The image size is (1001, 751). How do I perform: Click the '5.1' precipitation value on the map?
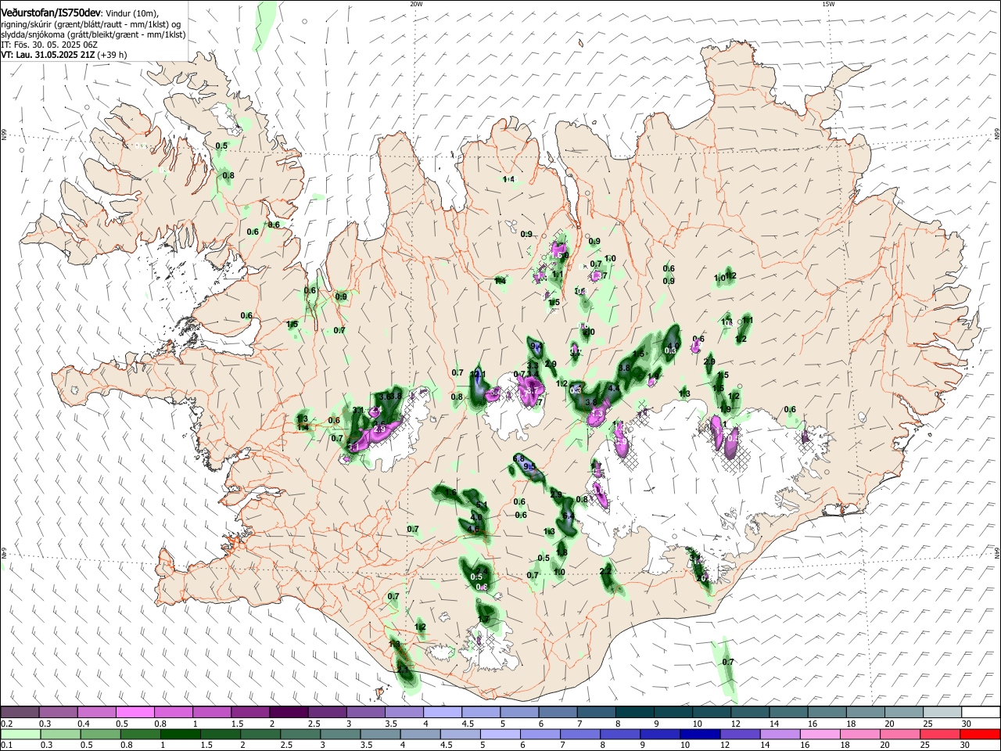tap(482, 505)
